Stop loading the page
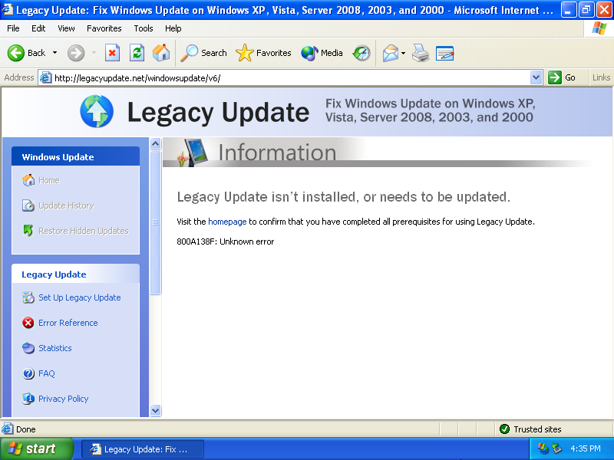The width and height of the screenshot is (614, 460). tap(113, 52)
